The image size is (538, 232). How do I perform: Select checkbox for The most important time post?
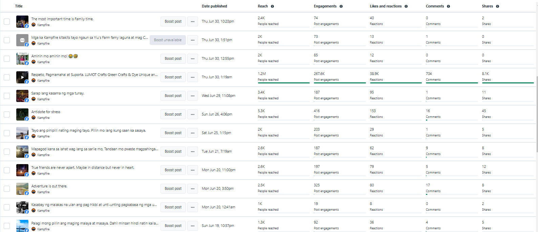[7, 22]
